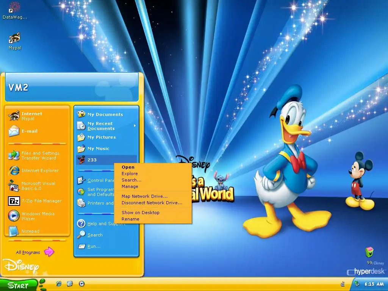This screenshot has width=388, height=291.
Task: Open the E-mail envelope icon
Action: point(14,131)
